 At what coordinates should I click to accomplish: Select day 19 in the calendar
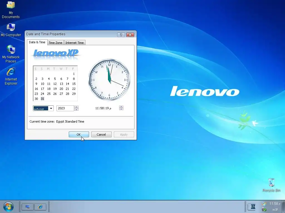pos(55,89)
